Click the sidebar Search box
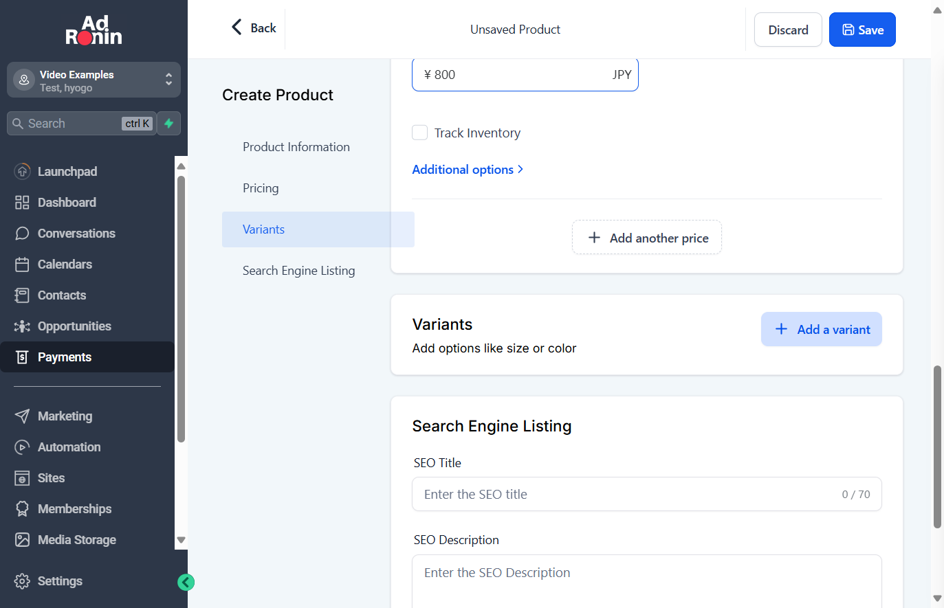Viewport: 944px width, 608px height. pos(82,123)
